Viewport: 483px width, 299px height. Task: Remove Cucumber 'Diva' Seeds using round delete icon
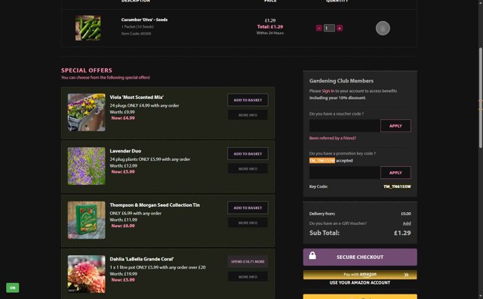383,29
